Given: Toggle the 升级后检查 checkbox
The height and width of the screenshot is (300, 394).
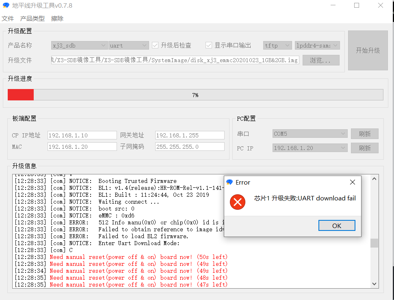Looking at the screenshot, I should click(x=155, y=45).
